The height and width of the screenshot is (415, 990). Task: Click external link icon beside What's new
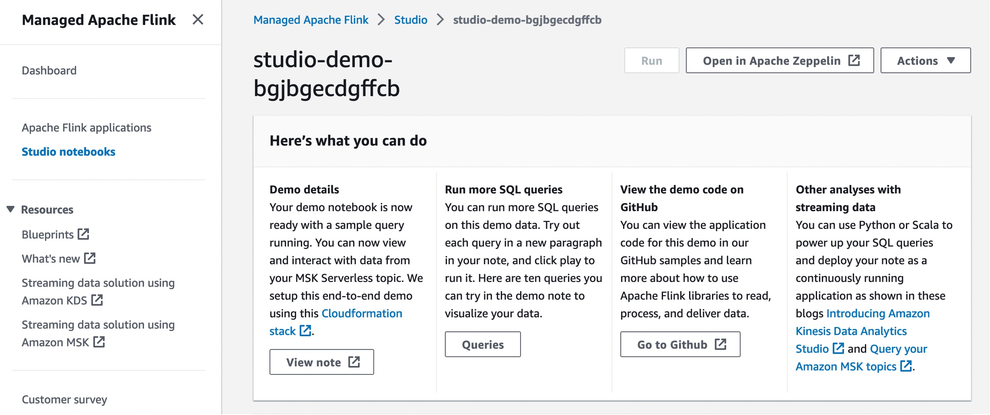click(90, 258)
